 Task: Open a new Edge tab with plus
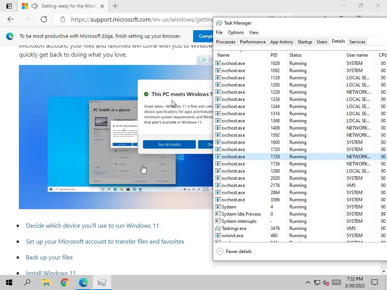pos(115,6)
